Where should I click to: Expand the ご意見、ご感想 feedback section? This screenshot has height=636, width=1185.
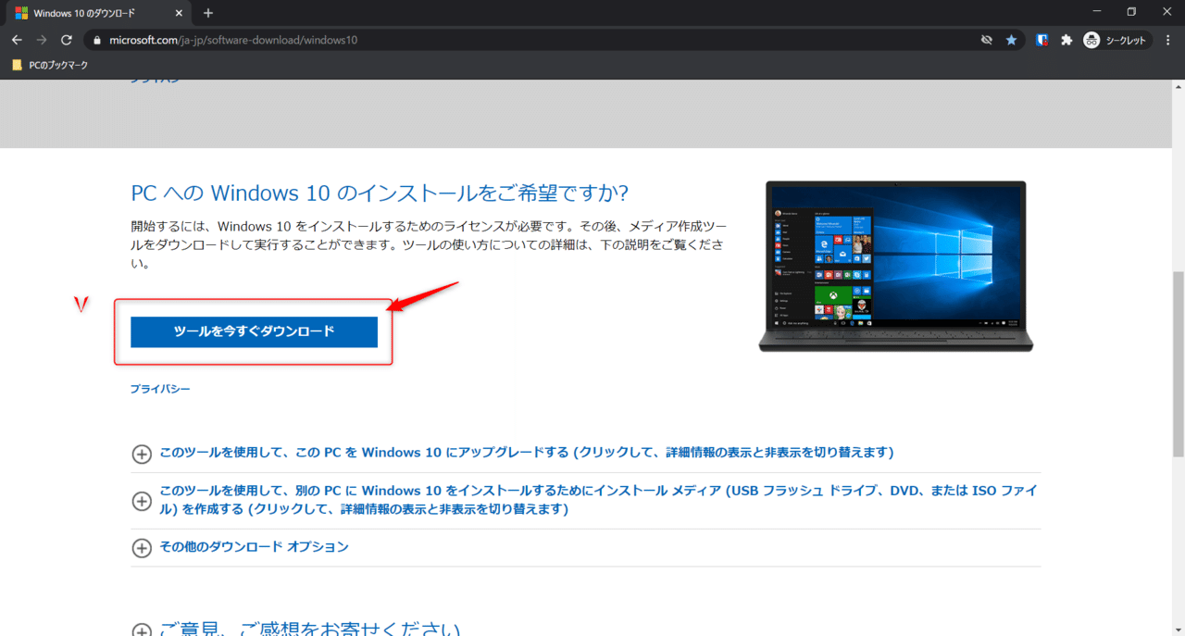142,628
